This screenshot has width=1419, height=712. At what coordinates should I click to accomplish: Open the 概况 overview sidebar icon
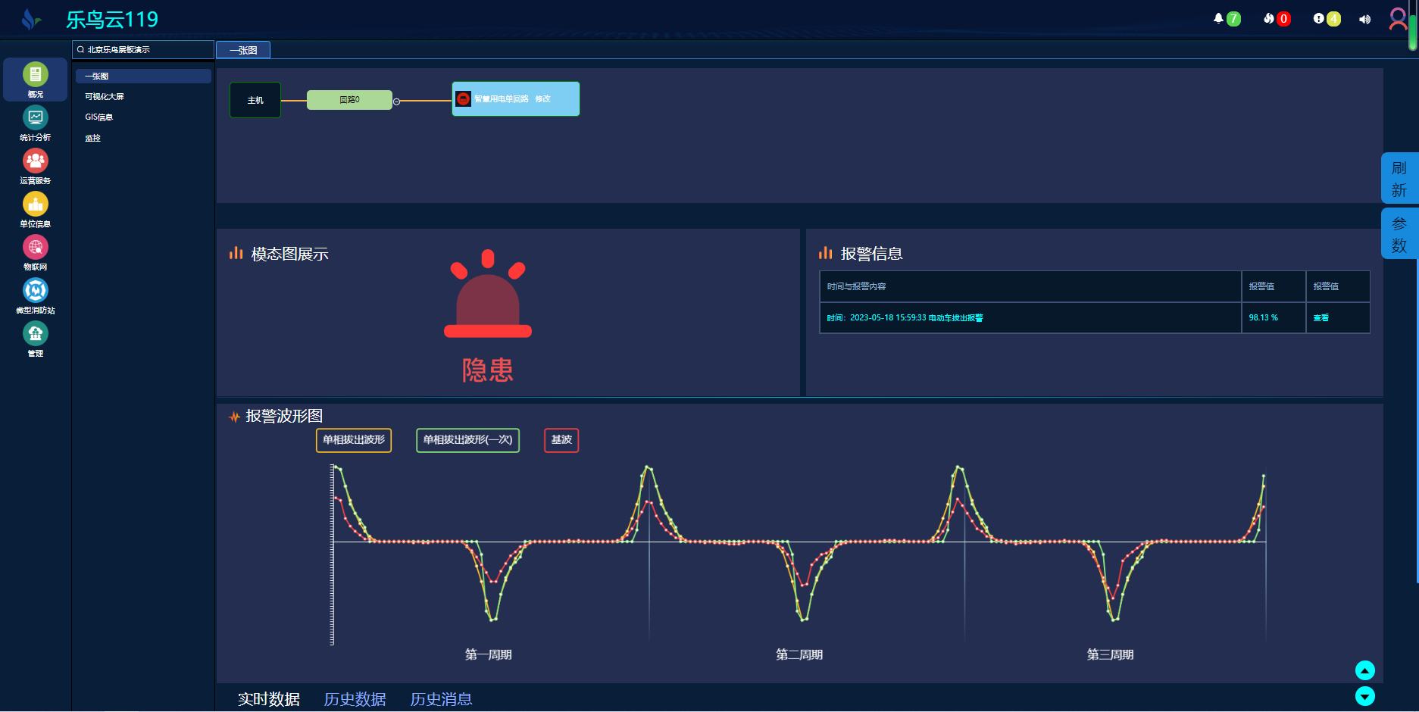click(x=36, y=75)
